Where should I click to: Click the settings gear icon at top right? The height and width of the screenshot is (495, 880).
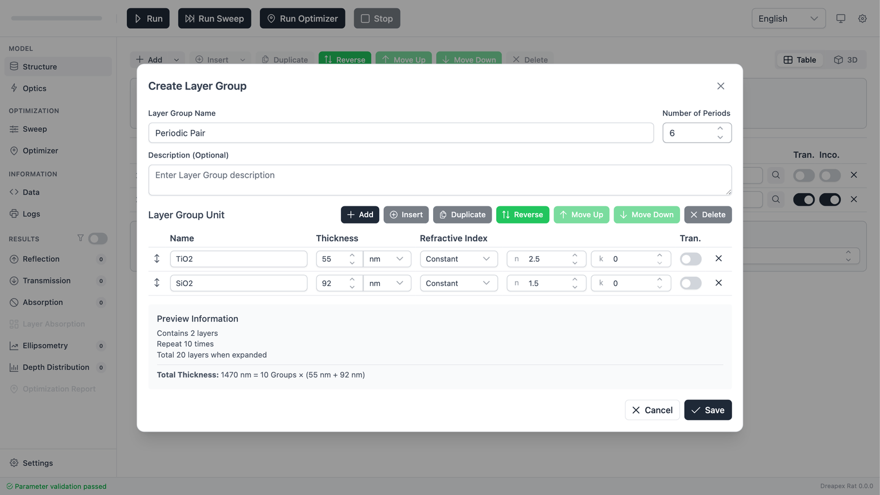click(862, 18)
